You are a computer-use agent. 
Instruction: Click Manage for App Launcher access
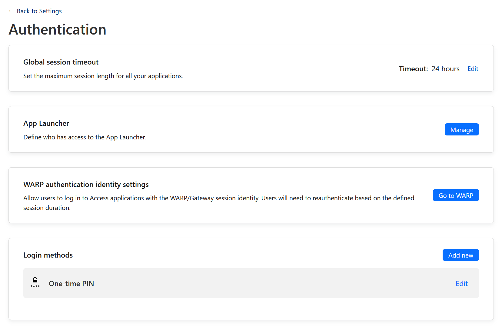[x=461, y=129]
